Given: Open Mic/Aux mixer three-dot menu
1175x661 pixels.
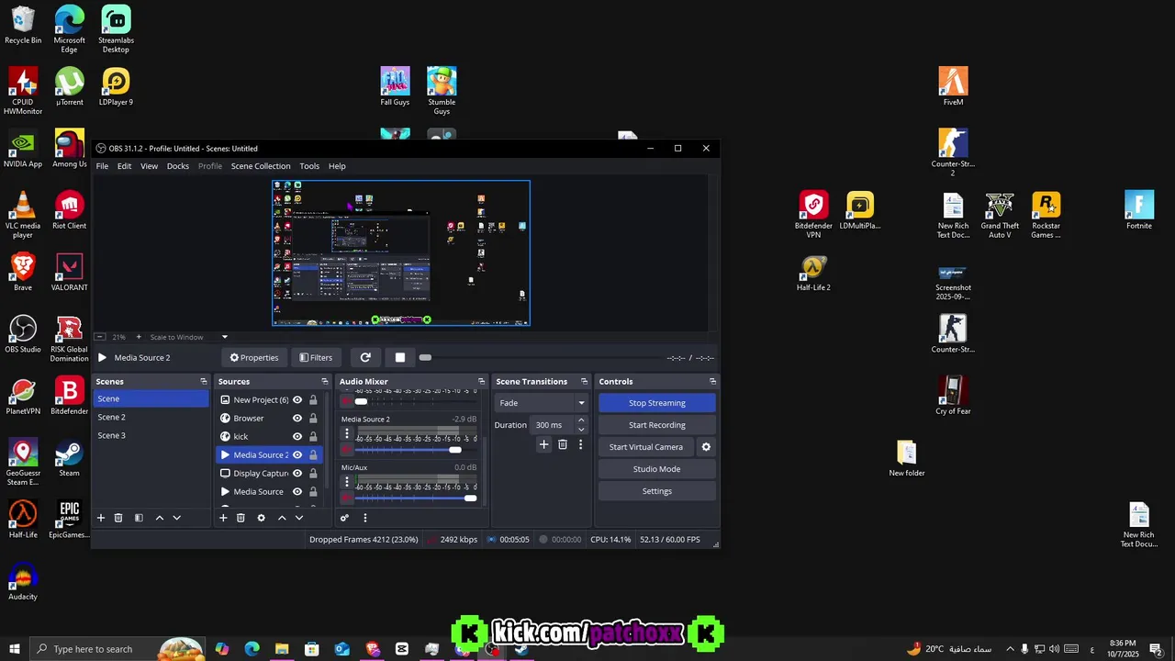Looking at the screenshot, I should [346, 481].
